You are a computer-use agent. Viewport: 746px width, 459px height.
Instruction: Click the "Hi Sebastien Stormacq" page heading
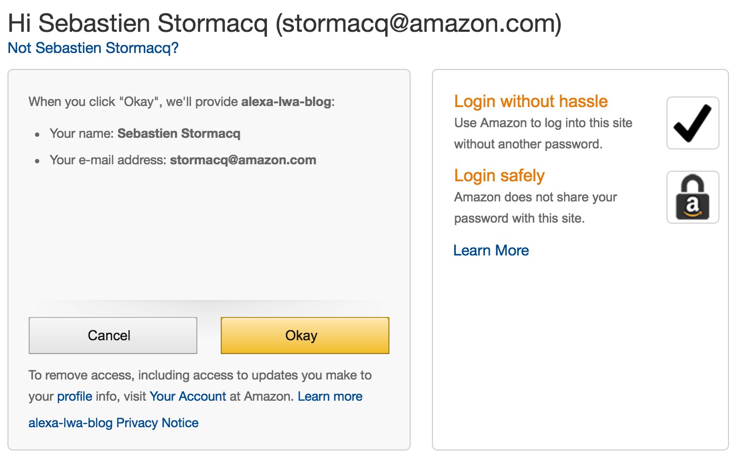[x=284, y=24]
